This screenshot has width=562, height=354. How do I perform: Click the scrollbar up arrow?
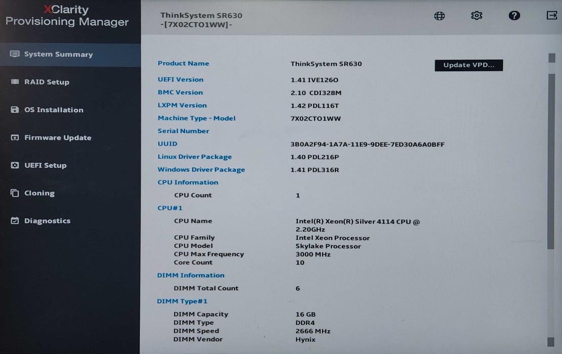click(x=551, y=58)
